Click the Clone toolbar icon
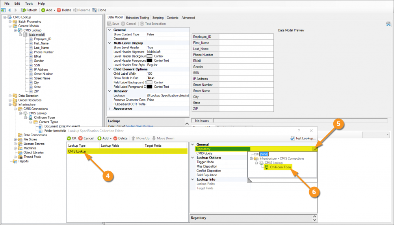 tap(95, 10)
